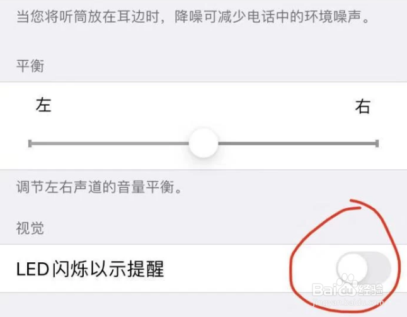Click the right end marker of balance slider
This screenshot has width=407, height=317.
[377, 143]
